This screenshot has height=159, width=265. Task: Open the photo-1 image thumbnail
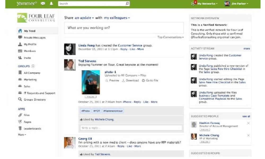pos(91,82)
